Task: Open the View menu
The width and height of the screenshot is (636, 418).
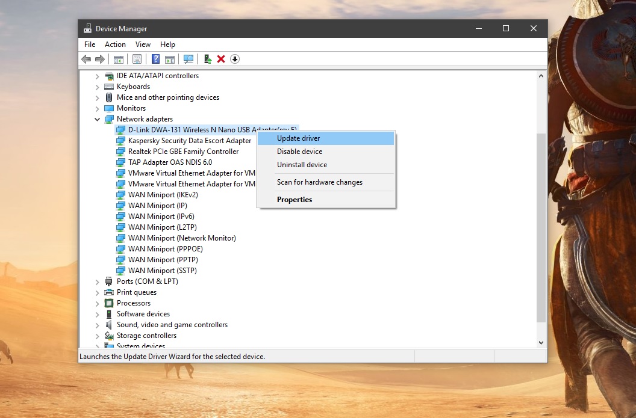Action: coord(143,45)
